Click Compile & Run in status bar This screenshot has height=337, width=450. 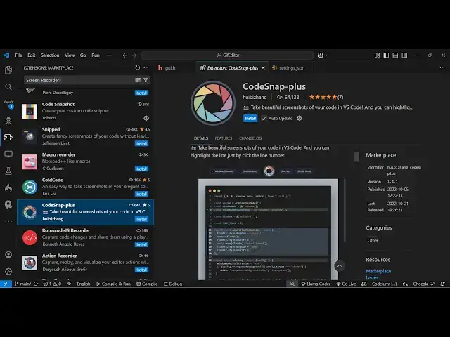[113, 284]
